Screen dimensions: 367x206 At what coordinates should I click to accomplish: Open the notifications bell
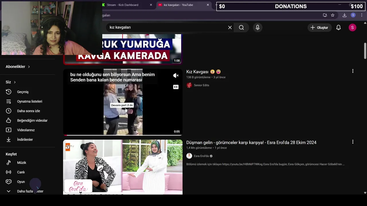(338, 27)
